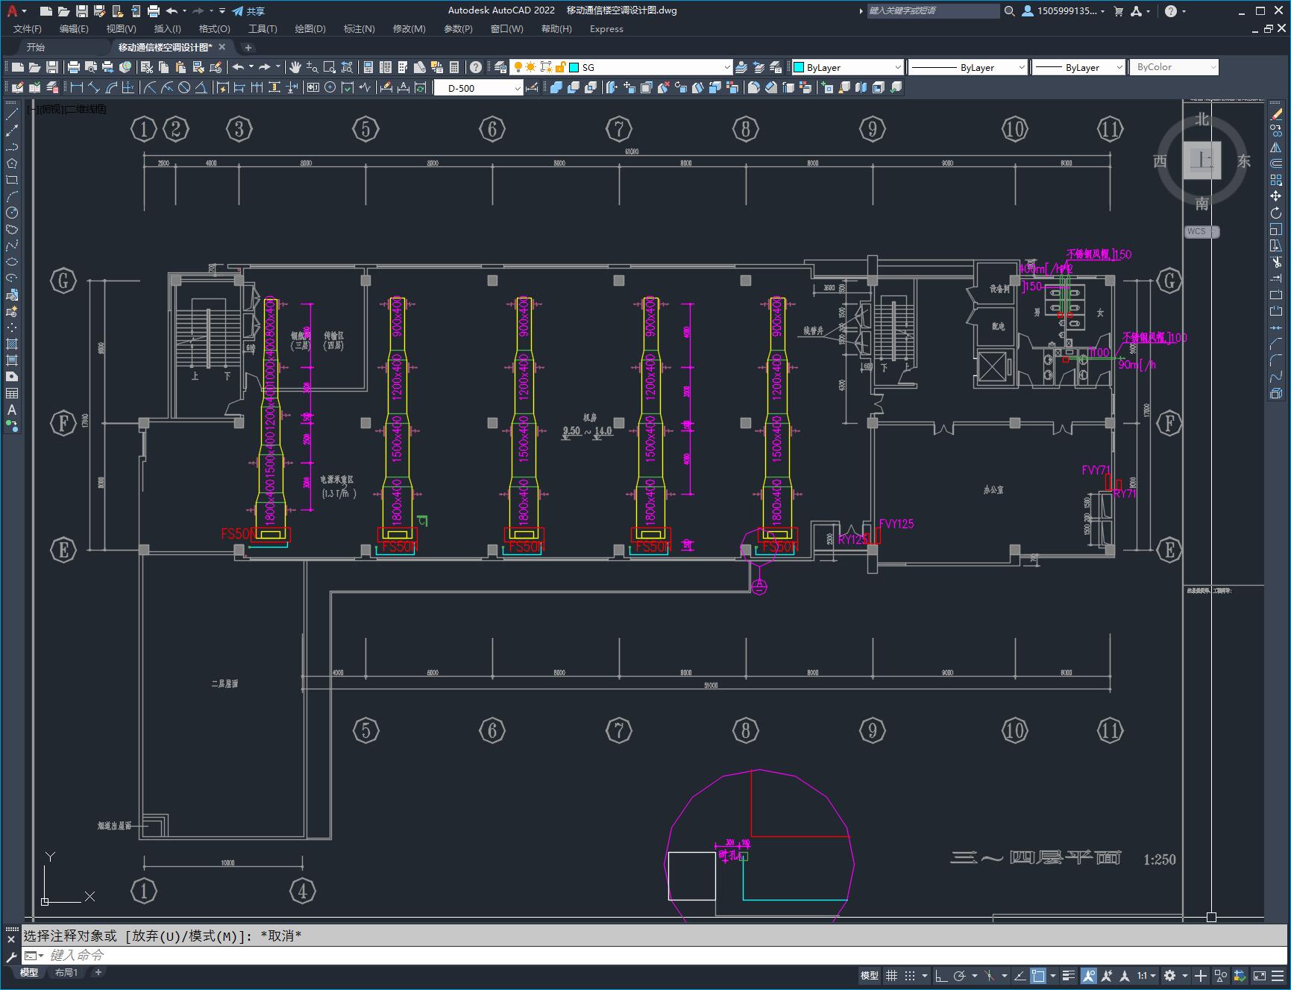1291x990 pixels.
Task: Click the Save icon in the quick access toolbar
Action: tap(82, 10)
